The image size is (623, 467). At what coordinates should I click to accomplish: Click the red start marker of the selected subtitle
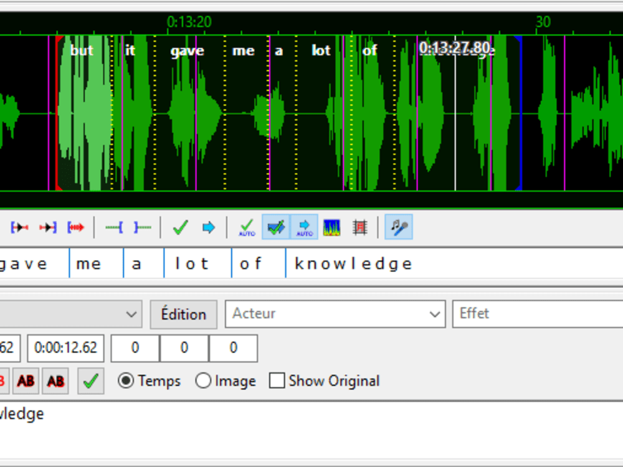pos(58,113)
